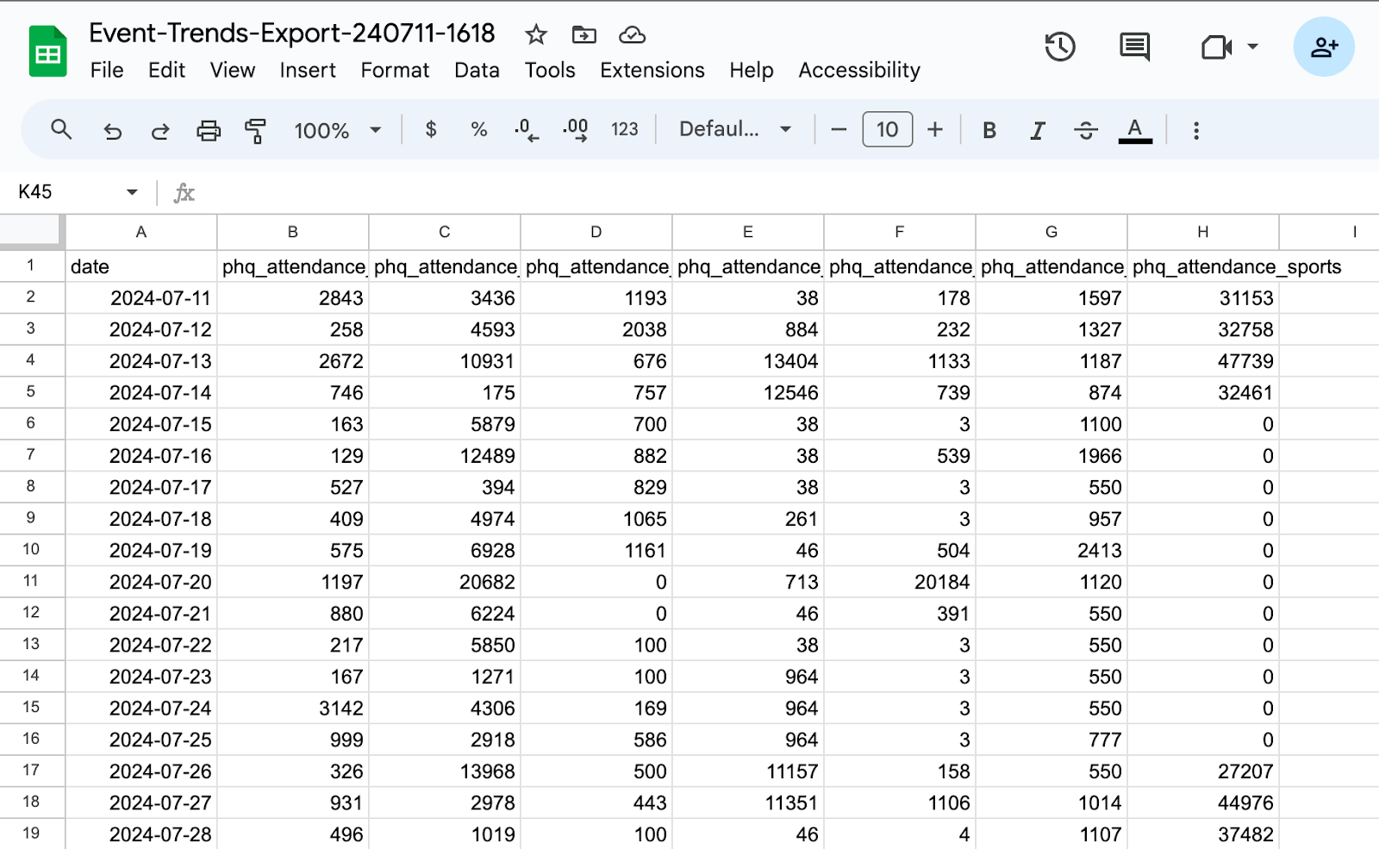Open the Default font dropdown
The height and width of the screenshot is (849, 1379).
[x=735, y=129]
